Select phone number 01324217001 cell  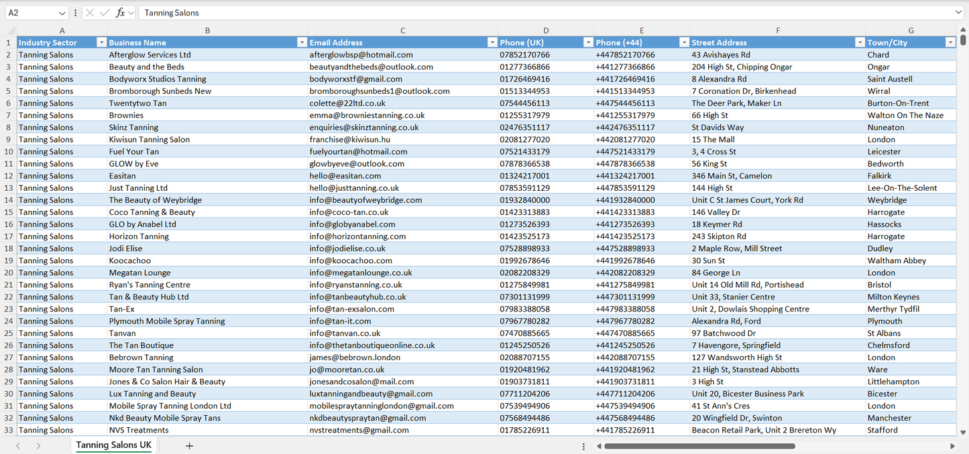click(x=546, y=175)
